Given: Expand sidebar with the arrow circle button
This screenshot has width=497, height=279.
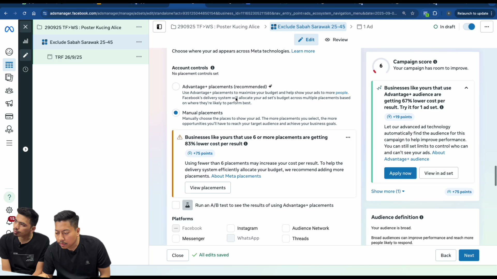Looking at the screenshot, I should point(25,149).
